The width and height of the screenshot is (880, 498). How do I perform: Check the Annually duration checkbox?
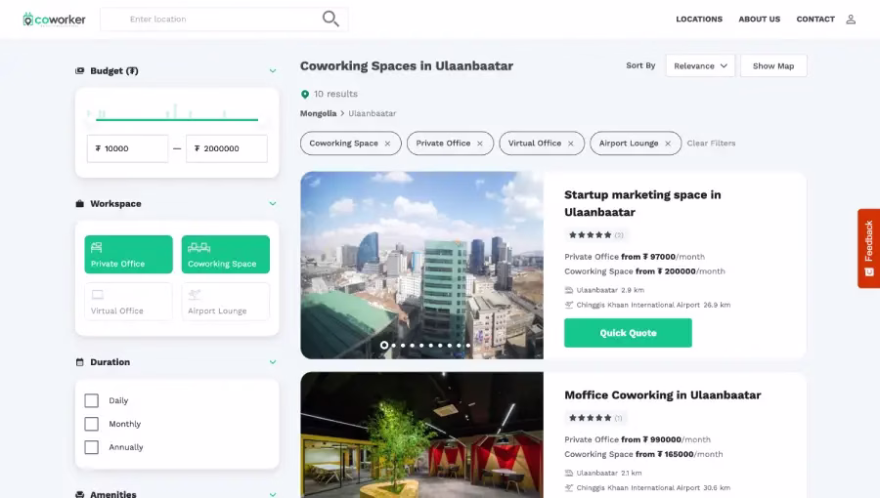[92, 447]
